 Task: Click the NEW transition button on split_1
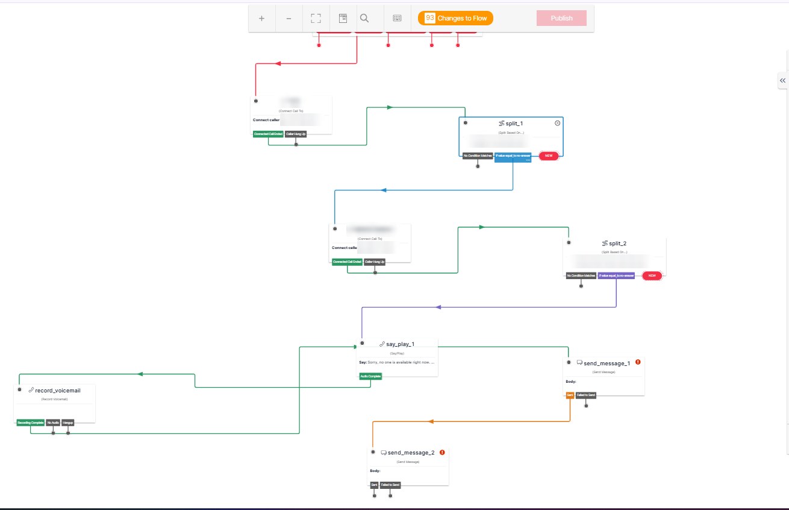[549, 156]
